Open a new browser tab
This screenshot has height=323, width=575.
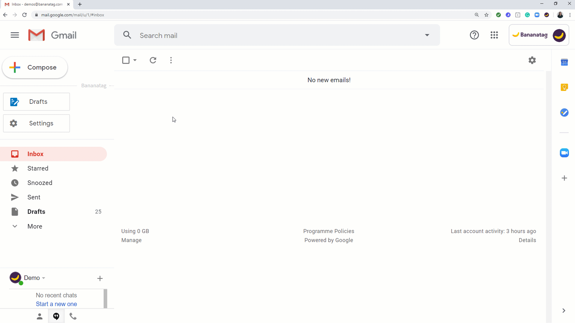(80, 4)
